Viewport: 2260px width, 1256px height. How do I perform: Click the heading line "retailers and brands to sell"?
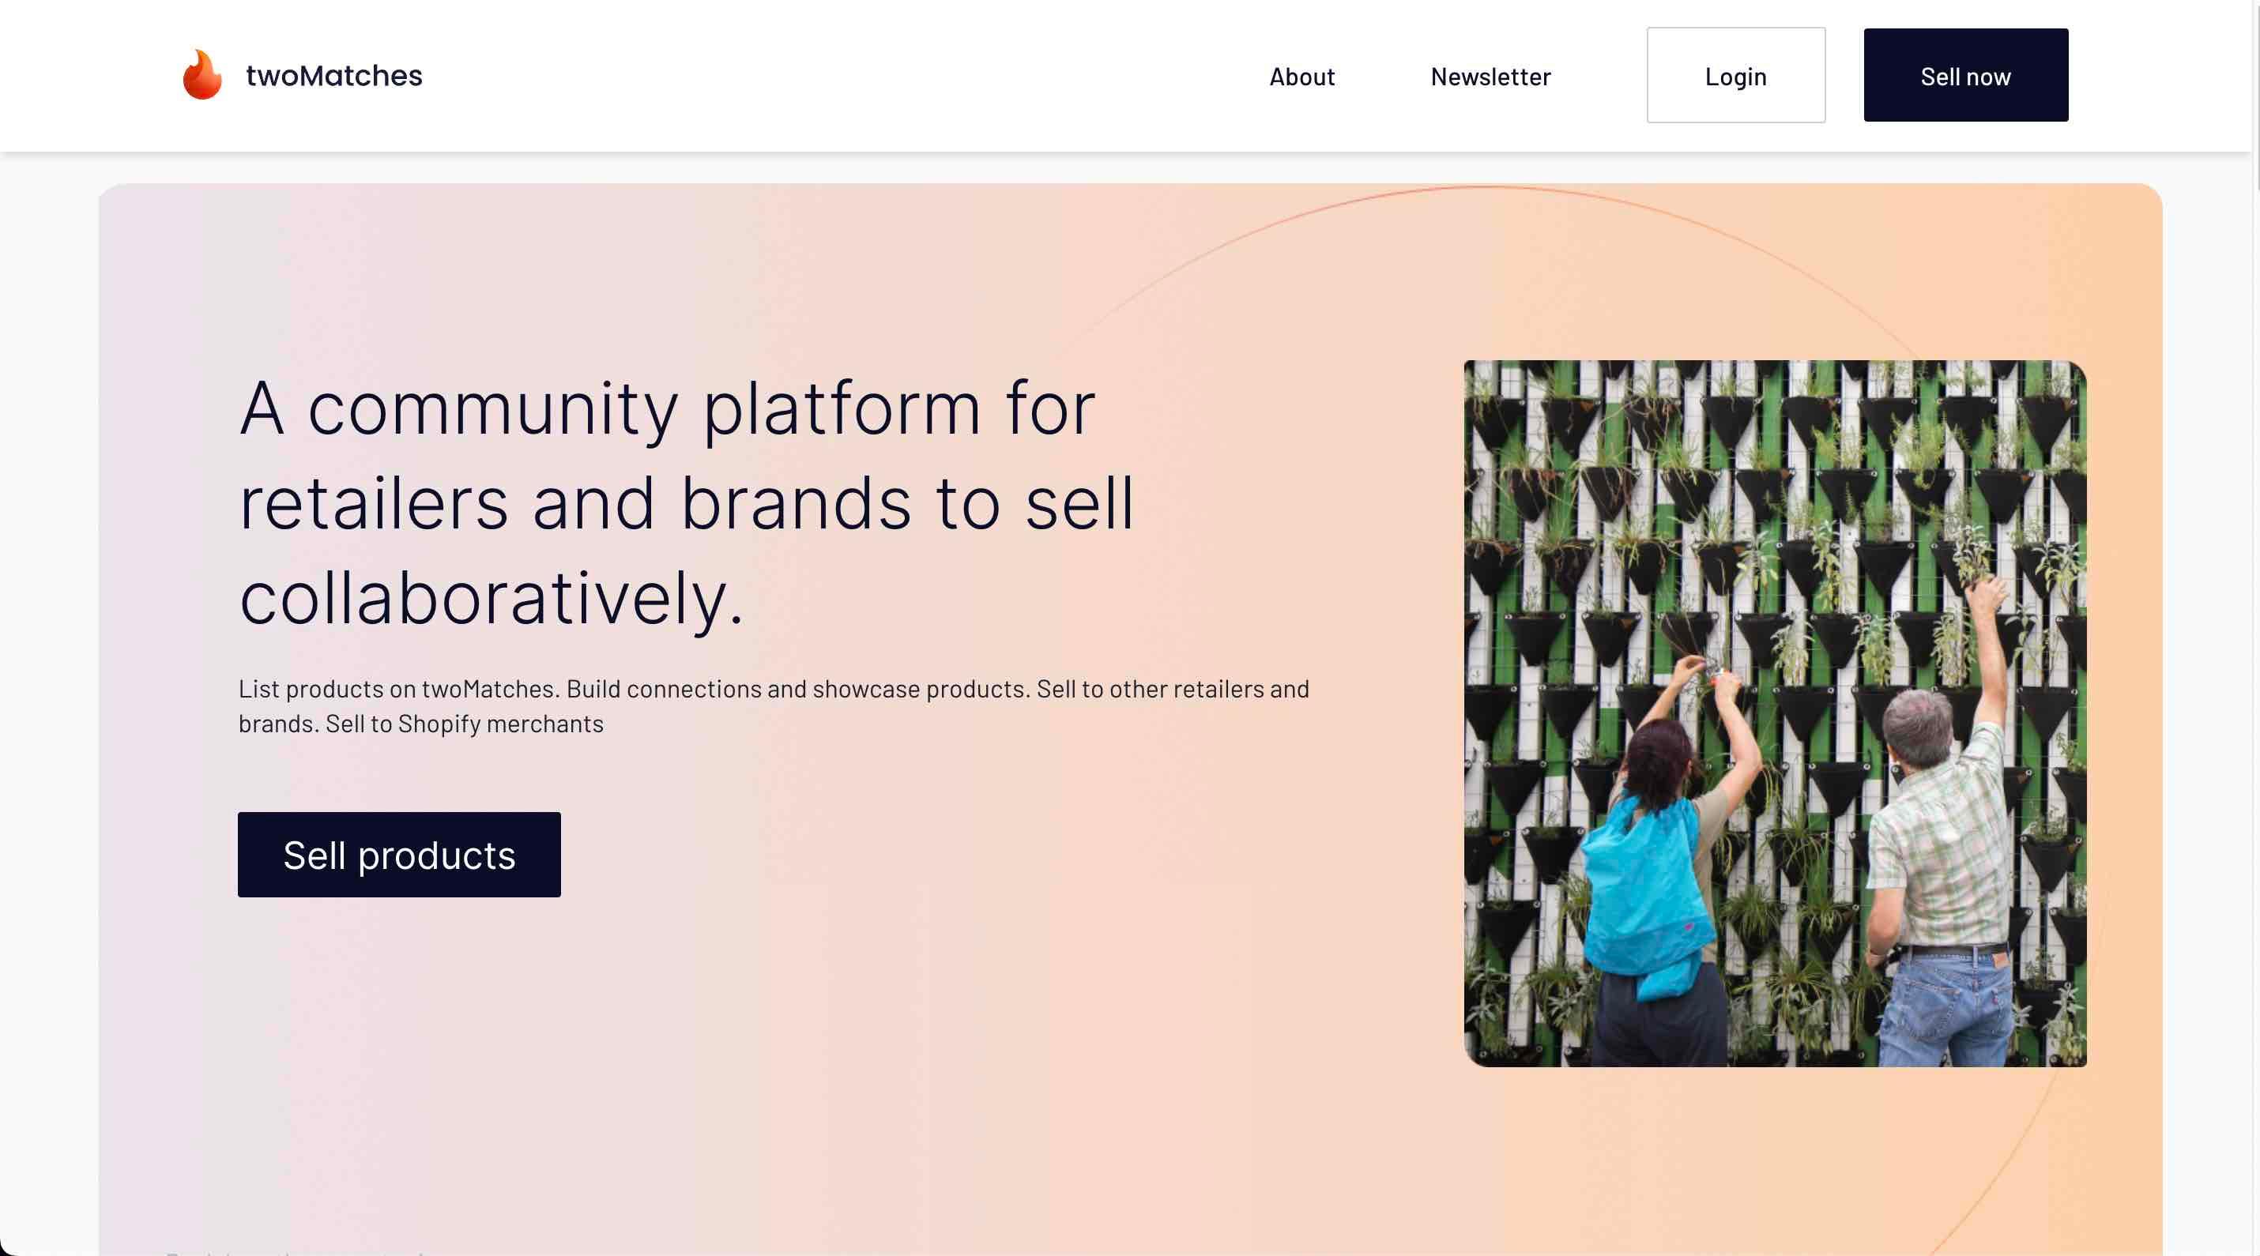click(x=686, y=504)
